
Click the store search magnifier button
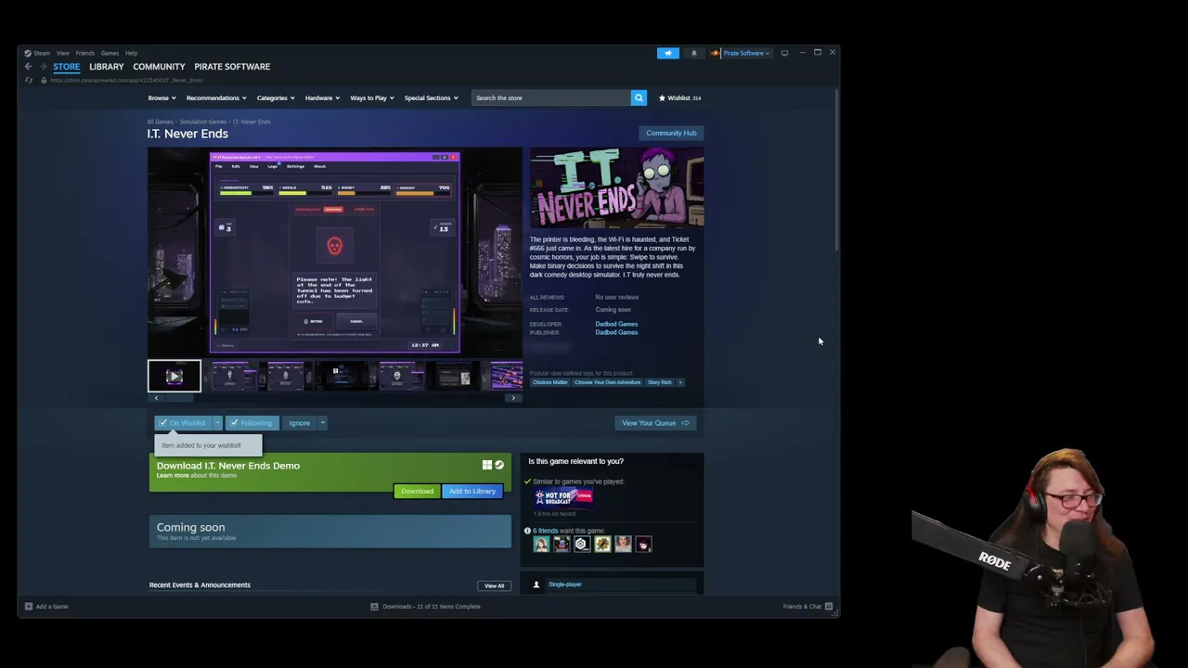(639, 97)
